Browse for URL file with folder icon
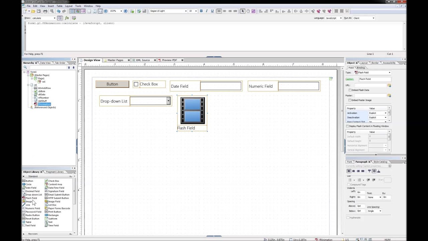The image size is (428, 241). point(389,85)
